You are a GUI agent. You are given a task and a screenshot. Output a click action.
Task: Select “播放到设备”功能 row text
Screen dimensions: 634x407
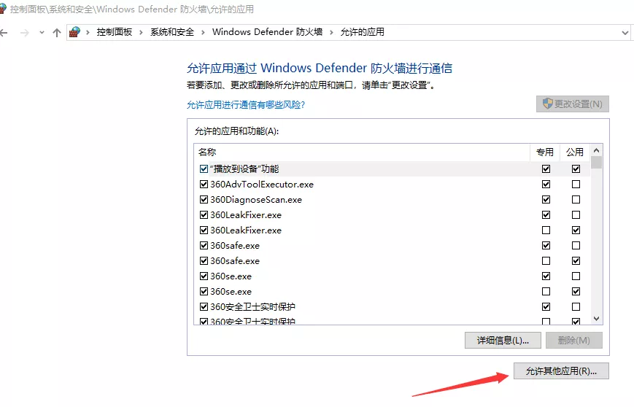point(244,169)
